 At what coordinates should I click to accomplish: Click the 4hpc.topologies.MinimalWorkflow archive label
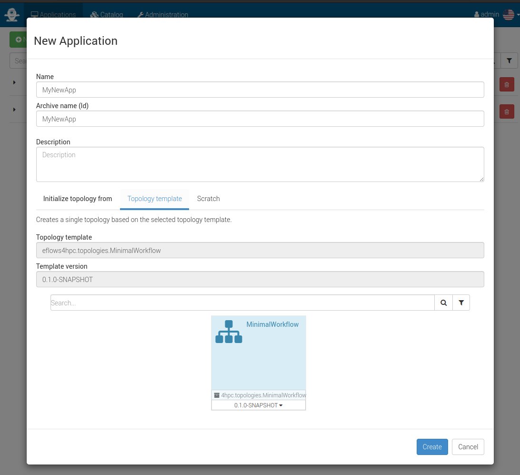pos(263,395)
